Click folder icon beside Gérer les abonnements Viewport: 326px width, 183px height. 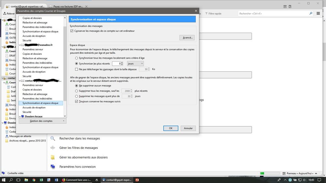[53, 157]
